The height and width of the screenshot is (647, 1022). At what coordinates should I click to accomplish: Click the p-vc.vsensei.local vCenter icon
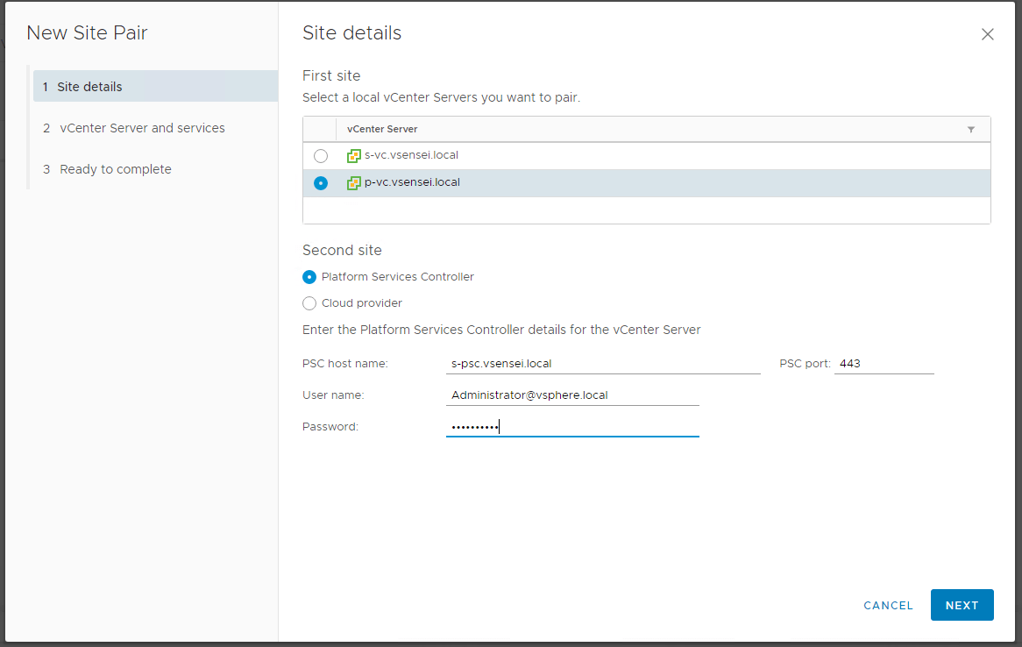click(354, 183)
